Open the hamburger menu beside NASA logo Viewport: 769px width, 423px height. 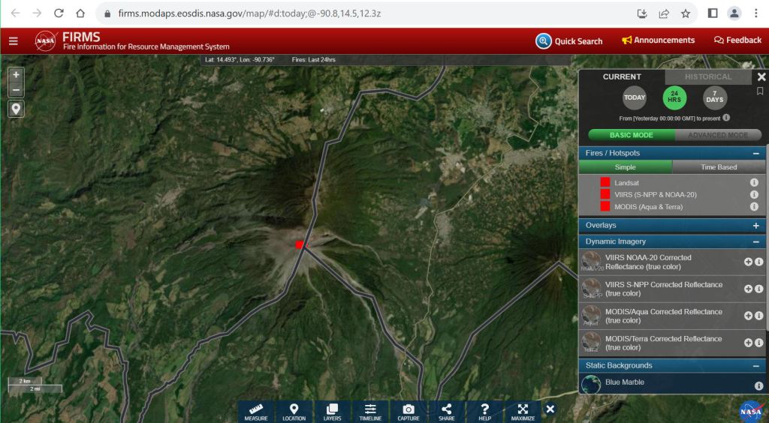click(14, 40)
